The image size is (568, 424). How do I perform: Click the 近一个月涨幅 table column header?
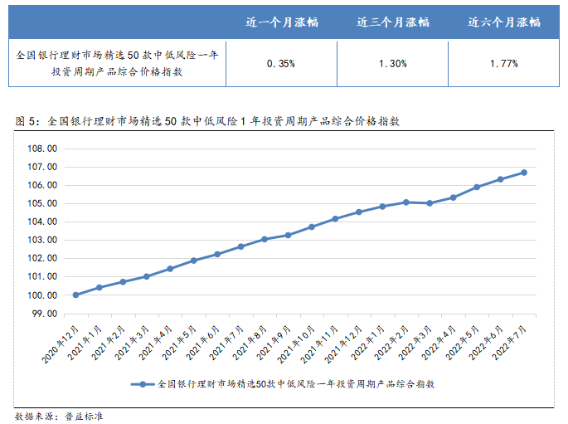(x=282, y=22)
